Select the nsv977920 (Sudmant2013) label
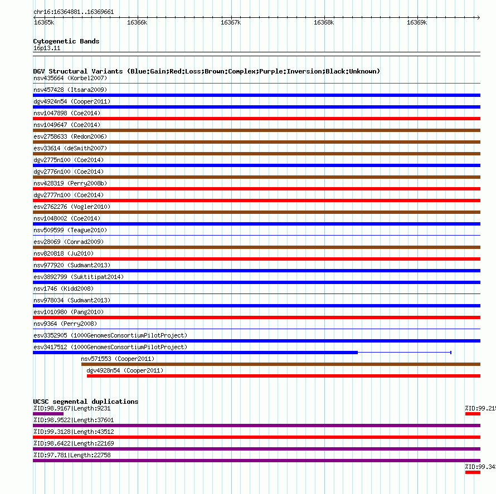Image resolution: width=496 pixels, height=494 pixels. [72, 265]
